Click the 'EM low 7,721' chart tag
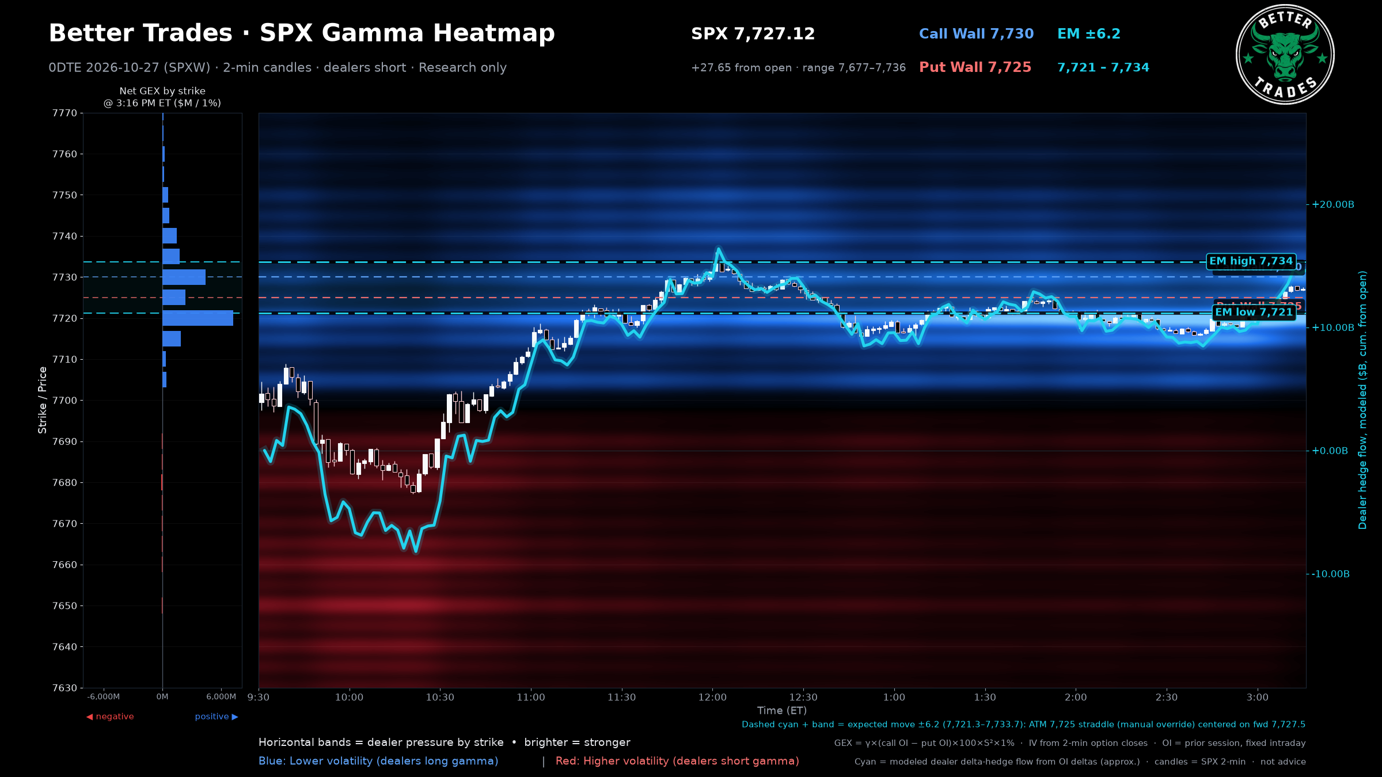Screen dimensions: 1382x777 pyautogui.click(x=1254, y=313)
